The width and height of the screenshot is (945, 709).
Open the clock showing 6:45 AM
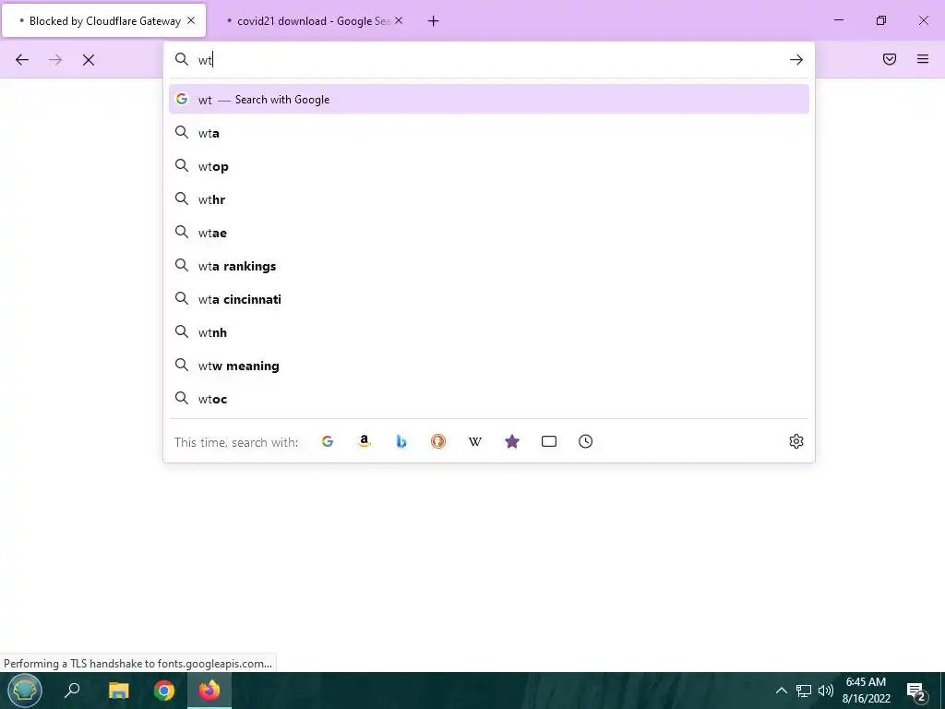pos(866,691)
